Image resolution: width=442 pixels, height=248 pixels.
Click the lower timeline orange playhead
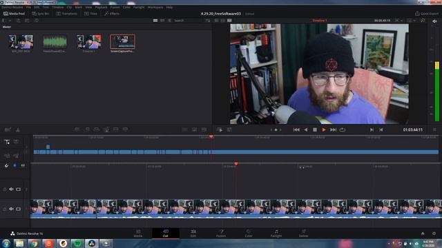pos(236,164)
